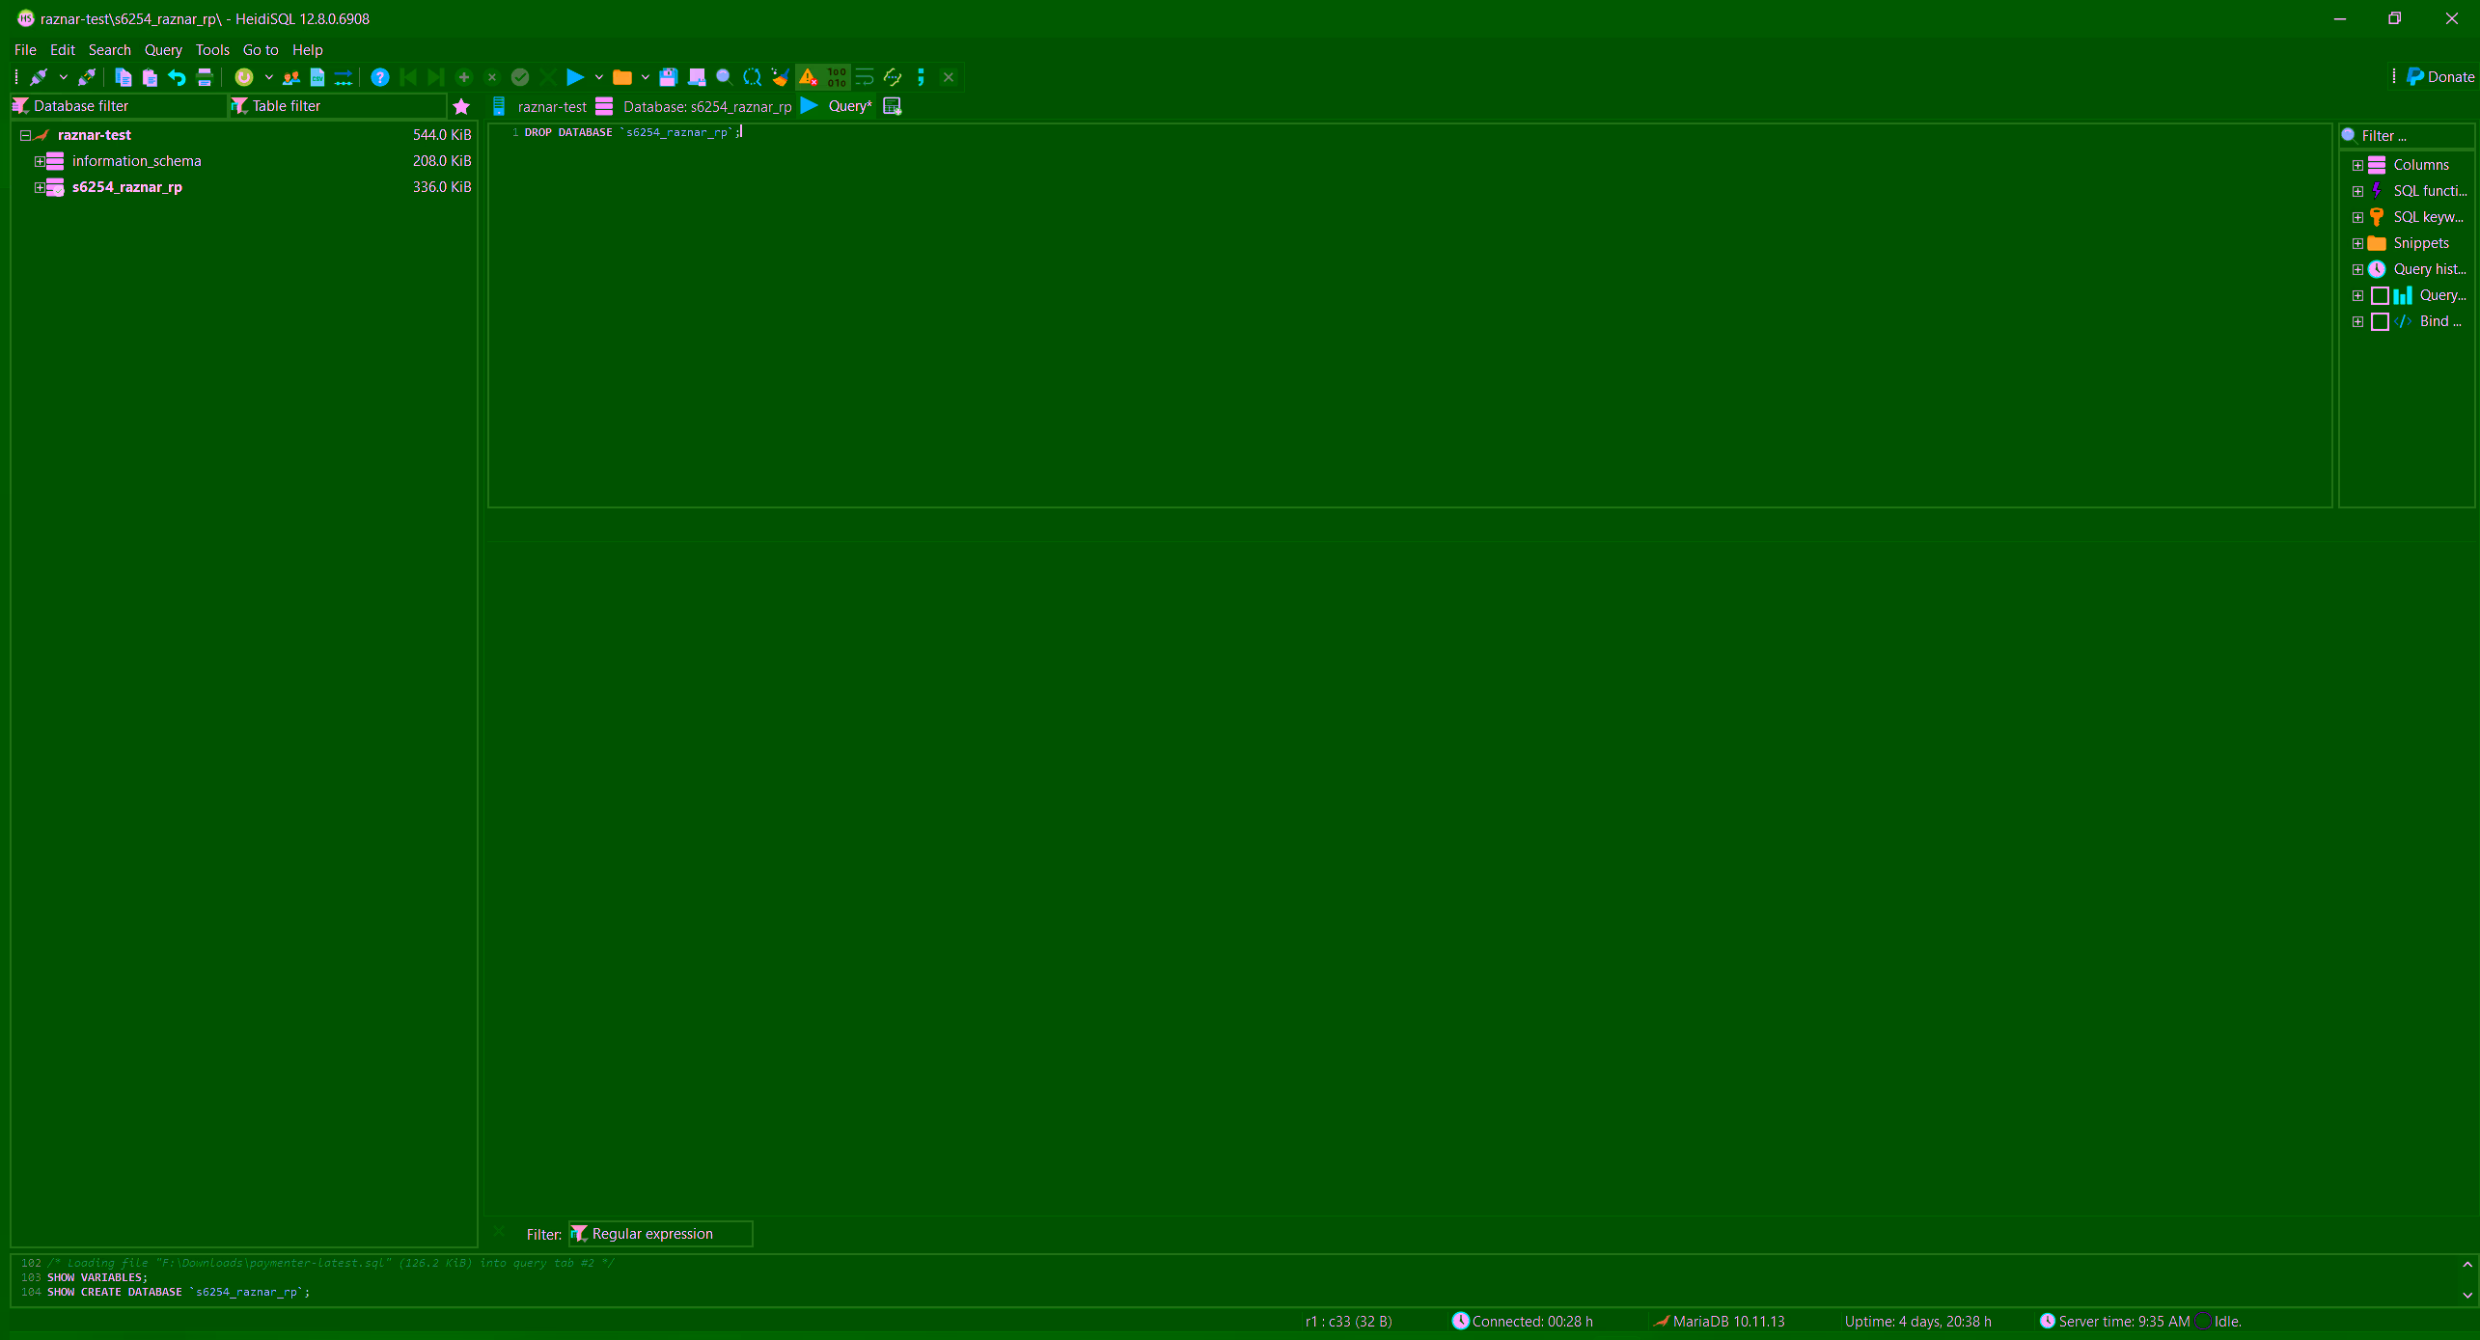Click the Table filter input field
Image resolution: width=2480 pixels, height=1340 pixels.
point(338,106)
